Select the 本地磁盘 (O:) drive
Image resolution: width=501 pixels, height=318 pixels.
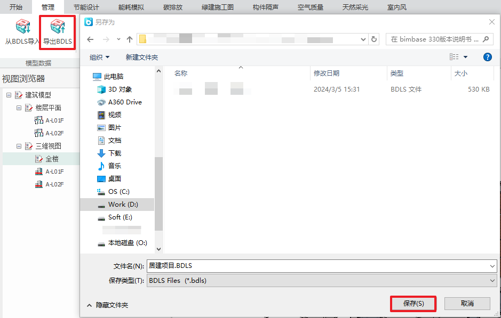(122, 243)
